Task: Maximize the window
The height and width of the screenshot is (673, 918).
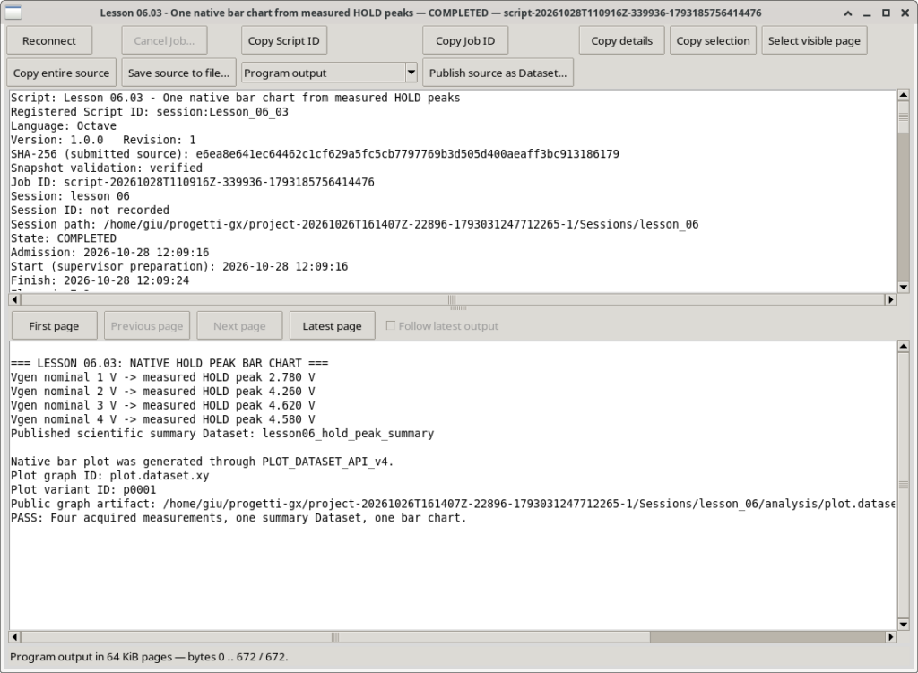Action: [x=887, y=13]
